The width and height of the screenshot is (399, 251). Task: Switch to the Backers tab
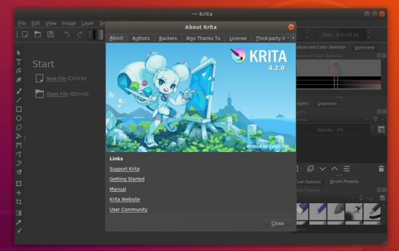(168, 38)
